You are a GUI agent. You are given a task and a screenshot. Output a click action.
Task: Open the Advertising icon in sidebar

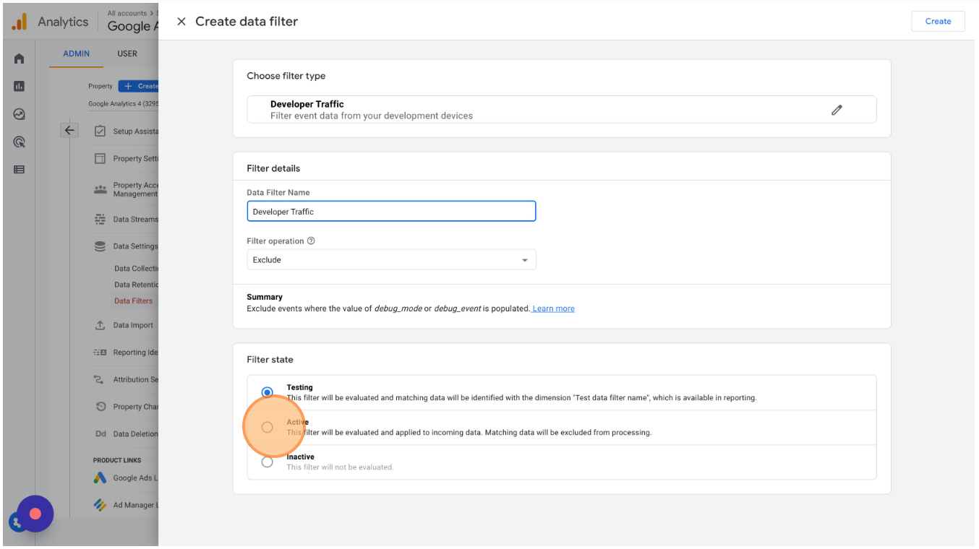[x=20, y=142]
